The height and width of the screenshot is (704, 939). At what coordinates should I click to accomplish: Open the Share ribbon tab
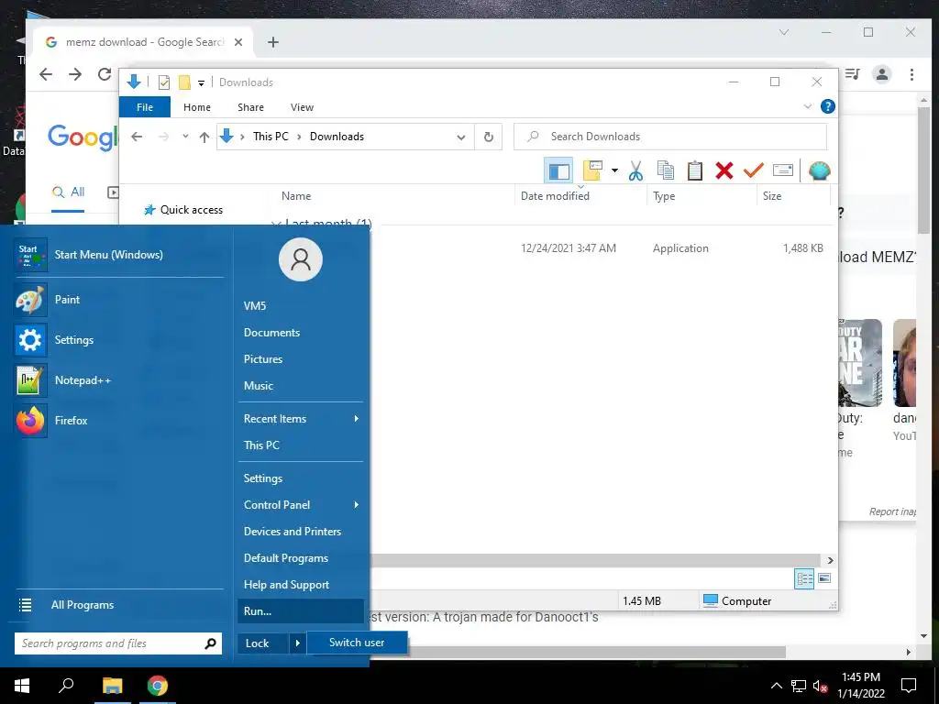tap(250, 107)
